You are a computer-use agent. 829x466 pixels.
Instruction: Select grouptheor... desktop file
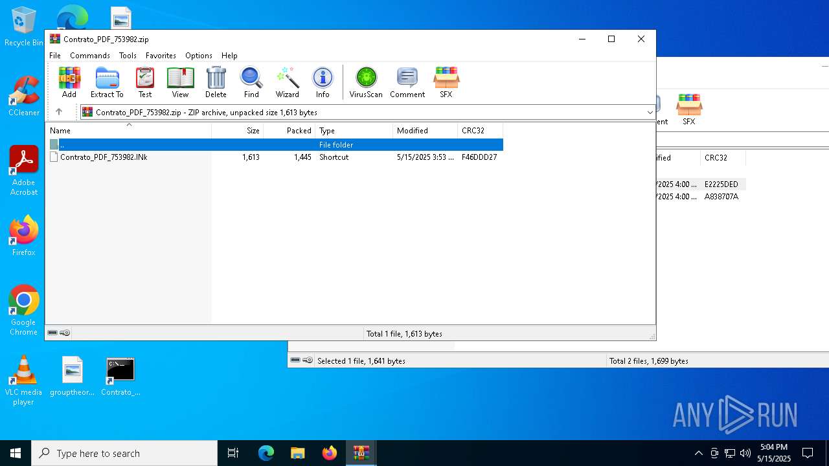pyautogui.click(x=73, y=376)
